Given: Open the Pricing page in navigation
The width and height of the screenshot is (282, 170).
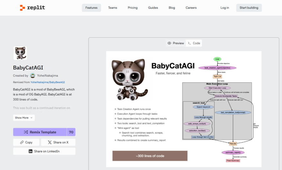Looking at the screenshot, I should (132, 8).
